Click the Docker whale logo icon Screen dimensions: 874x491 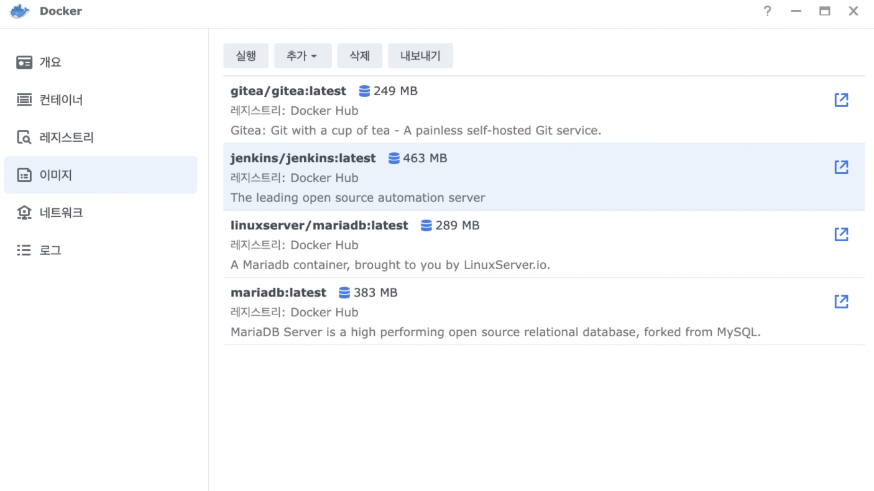(20, 11)
